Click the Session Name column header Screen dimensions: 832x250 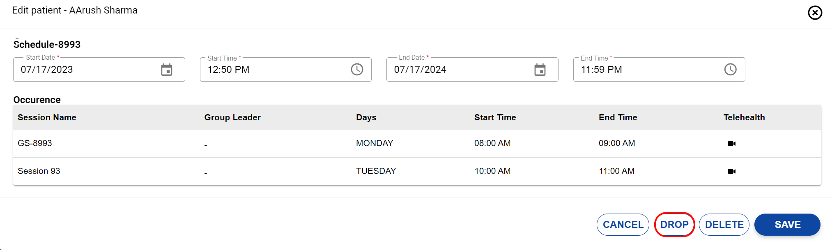47,117
